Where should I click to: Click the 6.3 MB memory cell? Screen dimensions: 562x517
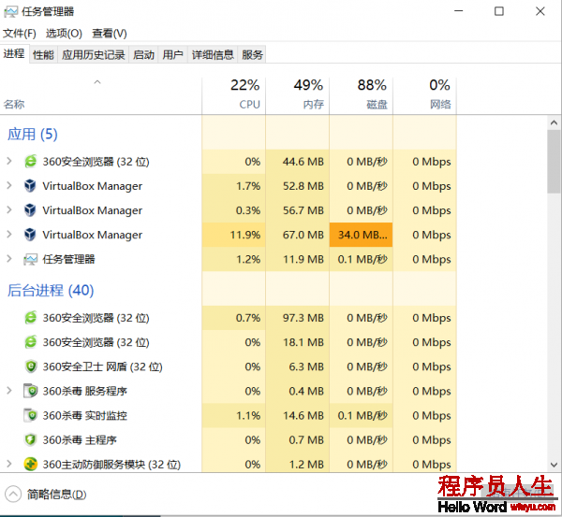pyautogui.click(x=298, y=366)
